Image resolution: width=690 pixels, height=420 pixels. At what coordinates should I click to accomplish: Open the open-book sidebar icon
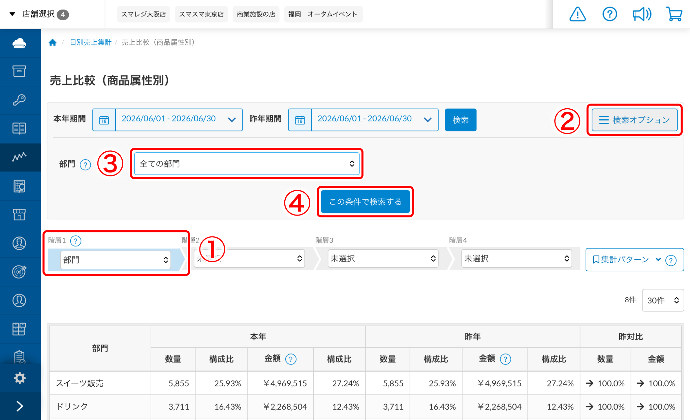[20, 128]
